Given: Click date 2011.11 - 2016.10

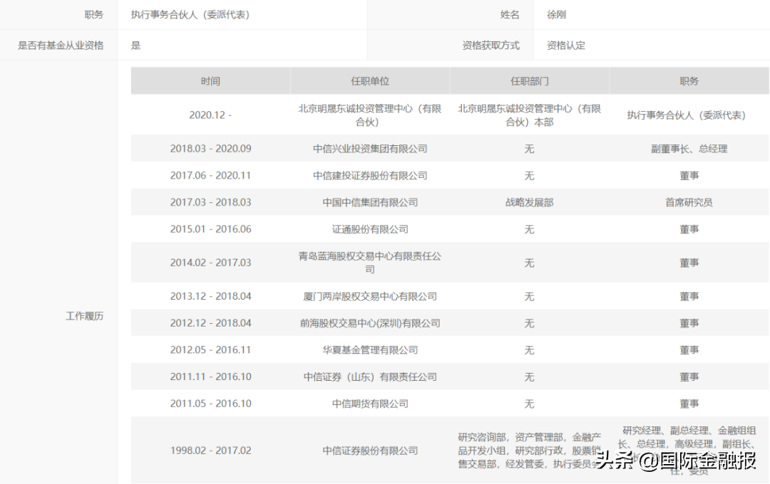Looking at the screenshot, I should pos(210,377).
